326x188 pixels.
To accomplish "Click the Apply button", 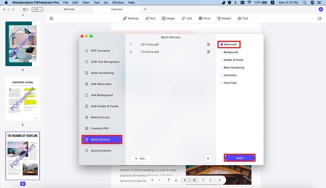I will click(240, 158).
